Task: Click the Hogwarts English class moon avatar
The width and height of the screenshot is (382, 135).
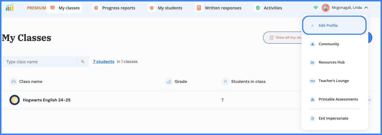Action: [x=15, y=100]
